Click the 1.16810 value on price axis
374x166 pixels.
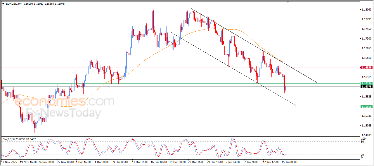(366, 58)
